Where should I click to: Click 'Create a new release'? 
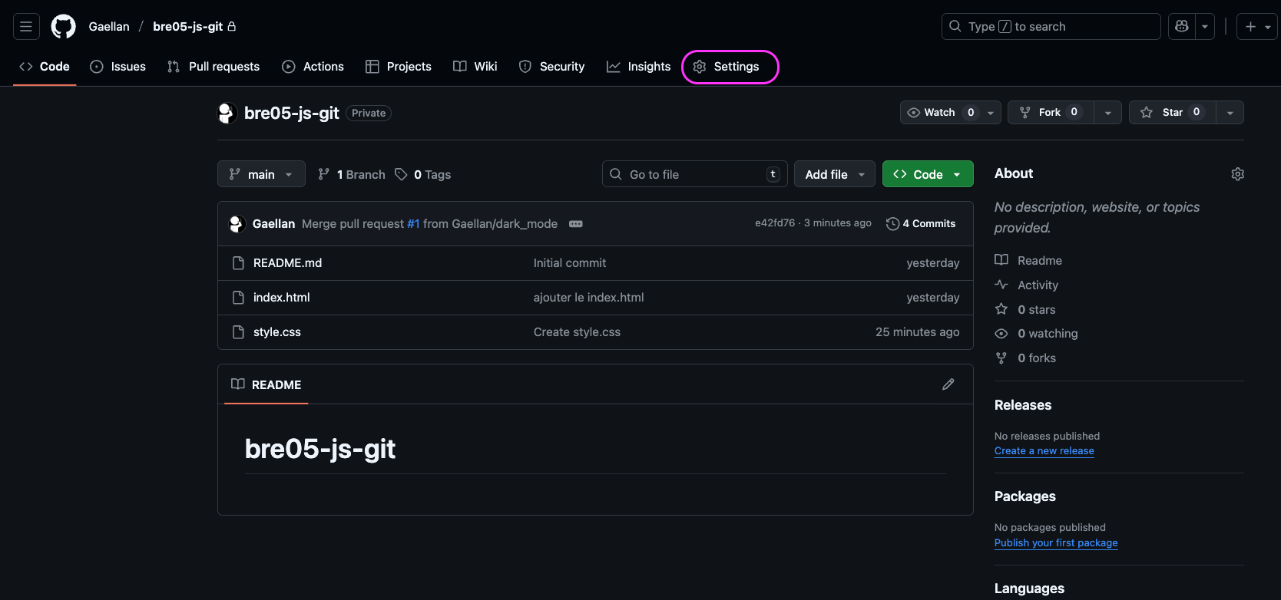(x=1044, y=451)
